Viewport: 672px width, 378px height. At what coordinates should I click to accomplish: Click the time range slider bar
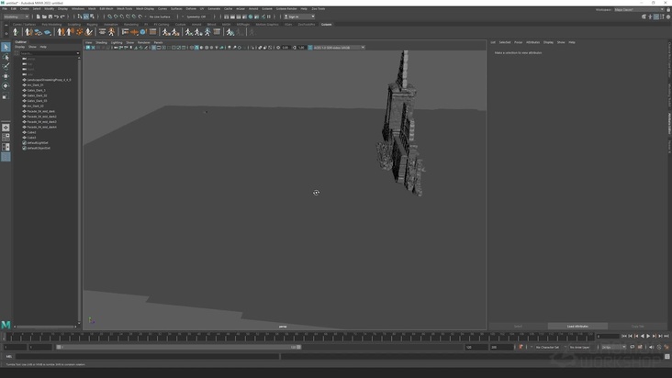[179, 347]
